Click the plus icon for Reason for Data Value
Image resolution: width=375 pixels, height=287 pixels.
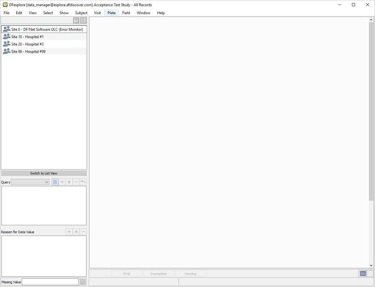pyautogui.click(x=69, y=232)
